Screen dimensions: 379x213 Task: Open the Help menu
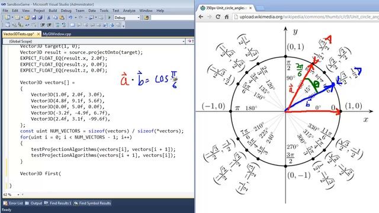(x=160, y=11)
